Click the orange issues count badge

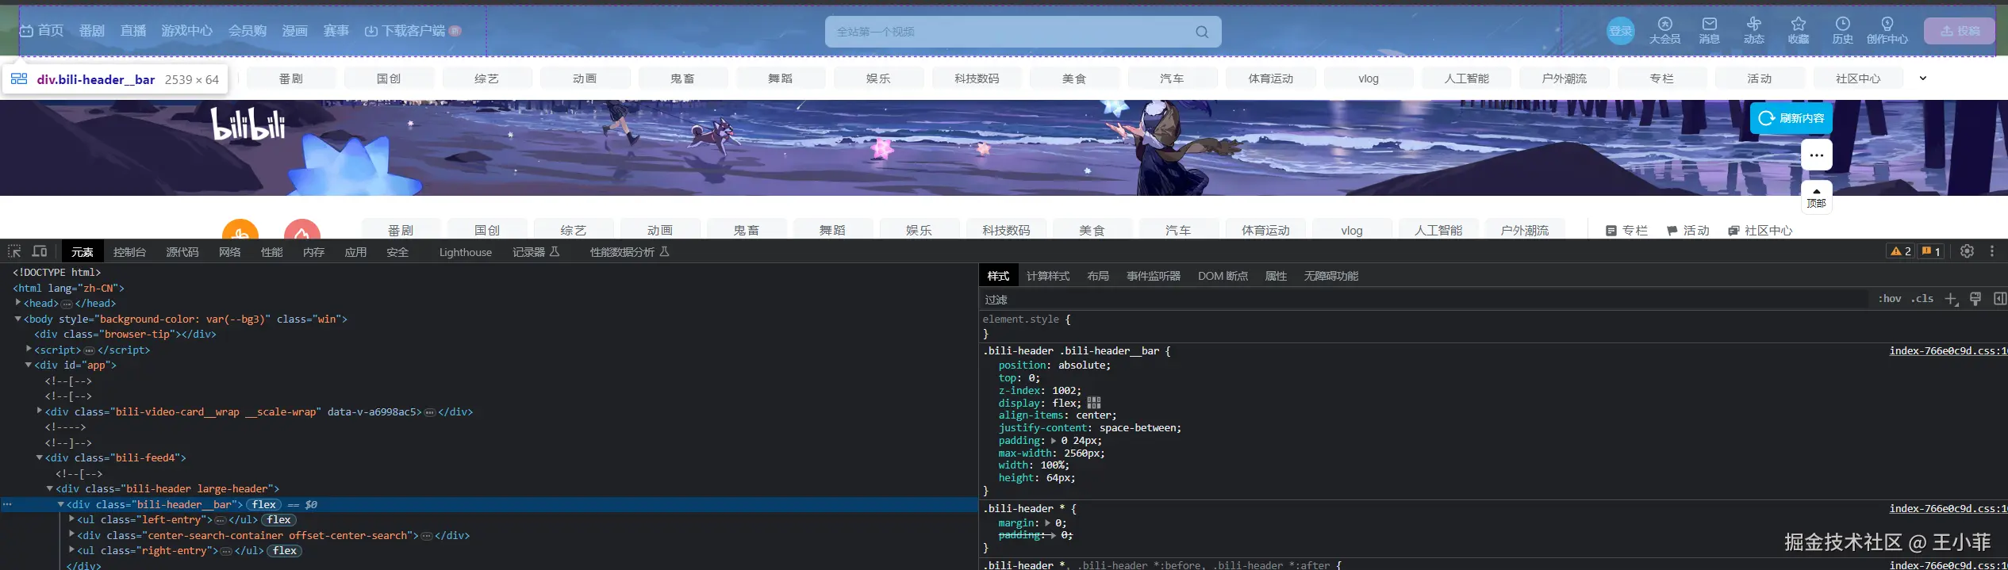pos(1930,251)
